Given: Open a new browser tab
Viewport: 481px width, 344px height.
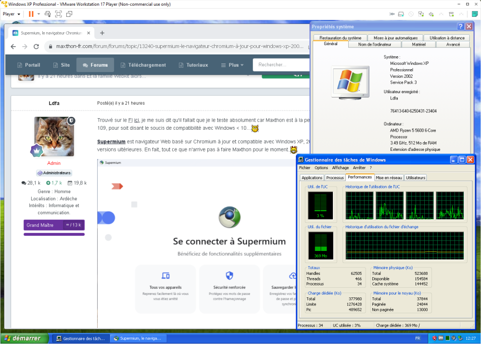Looking at the screenshot, I should point(102,33).
